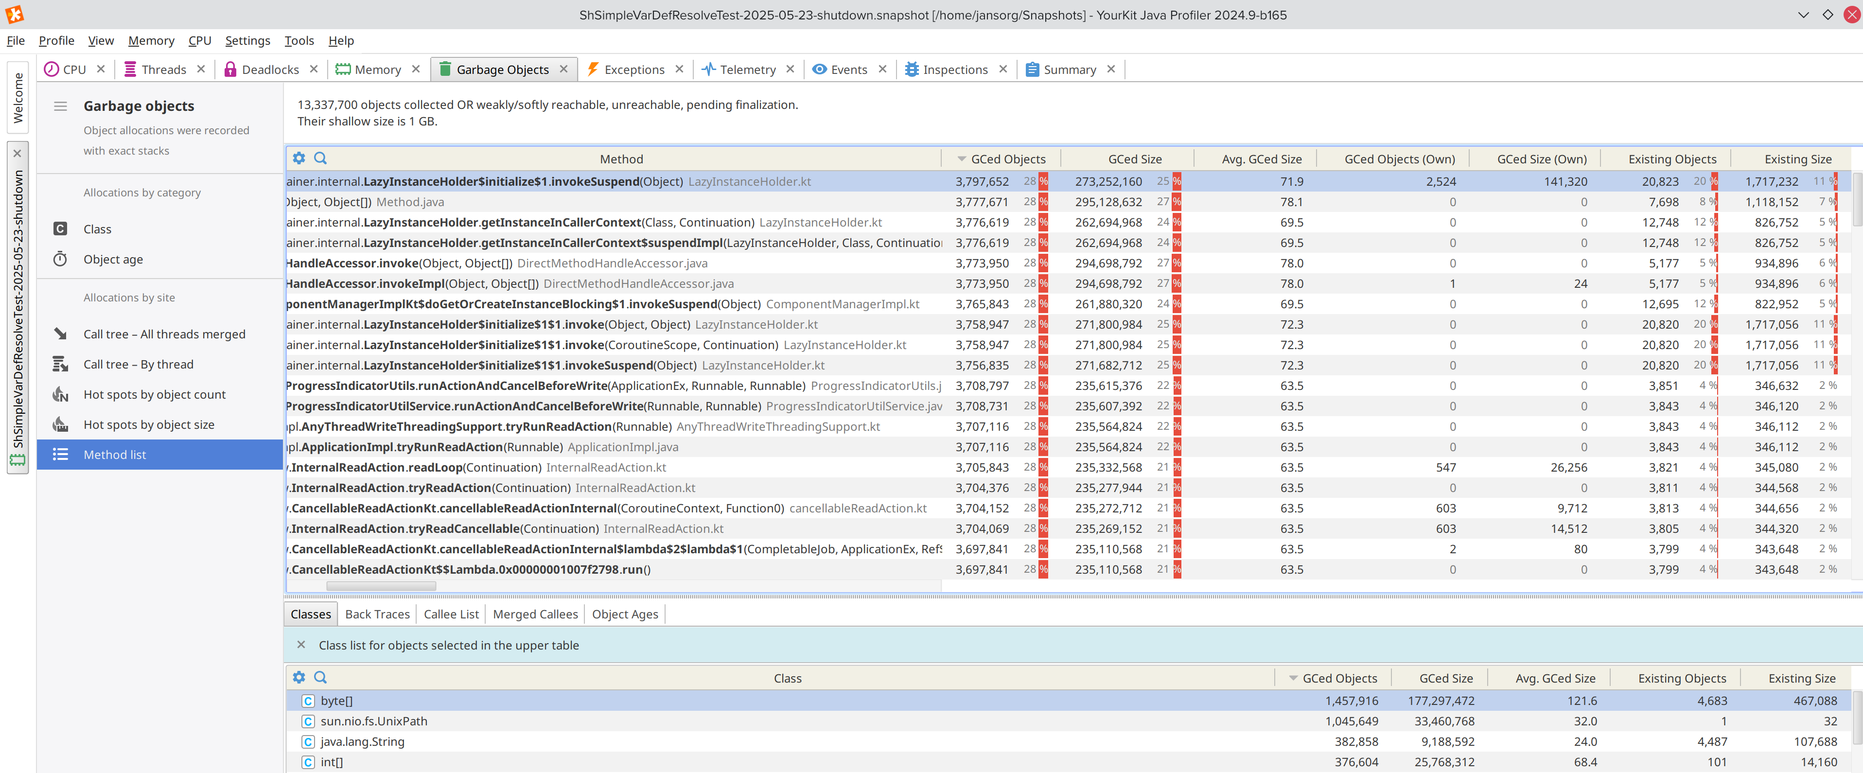Image resolution: width=1863 pixels, height=773 pixels.
Task: Open Object Ages tab
Action: 625,615
